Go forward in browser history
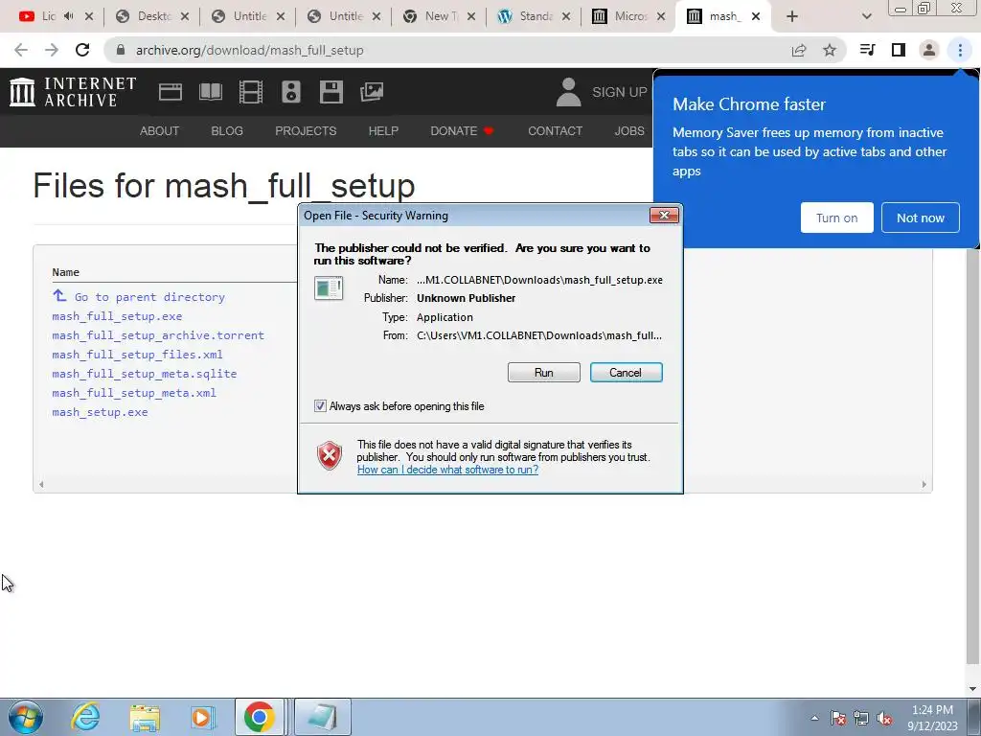The height and width of the screenshot is (736, 981). pyautogui.click(x=52, y=50)
